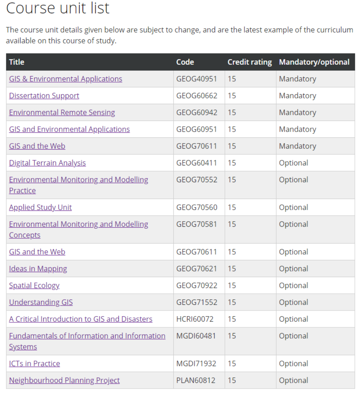View the Digital Terrain Analysis unit

pos(47,163)
